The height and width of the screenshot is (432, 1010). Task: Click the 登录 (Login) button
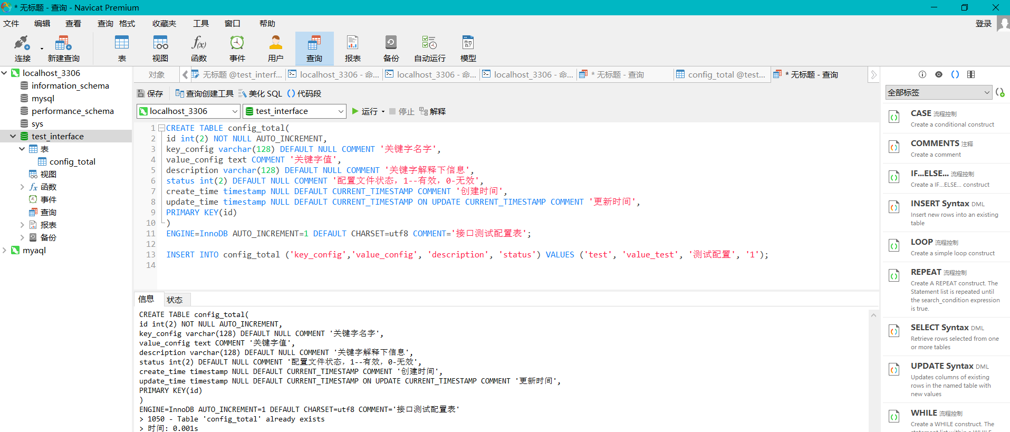(984, 24)
